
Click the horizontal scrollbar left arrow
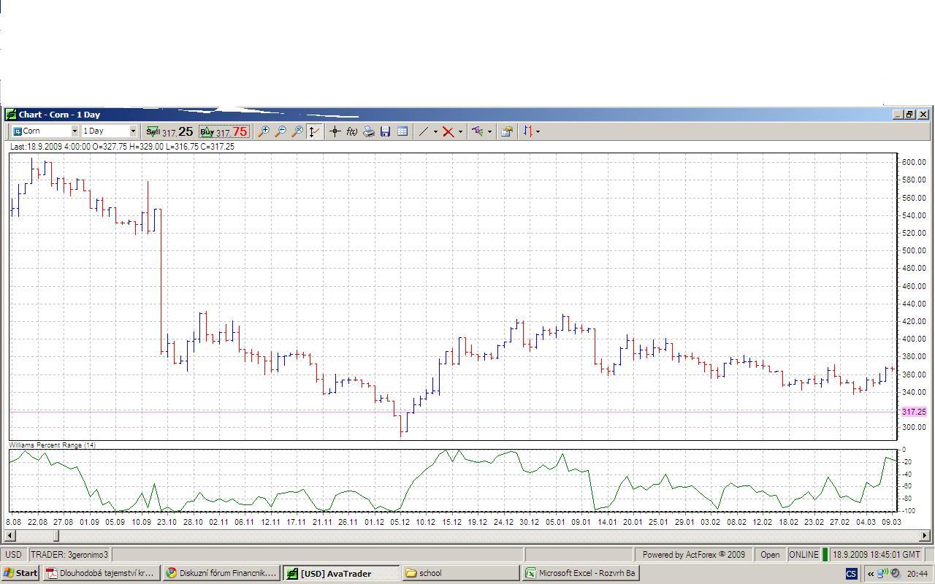9,535
